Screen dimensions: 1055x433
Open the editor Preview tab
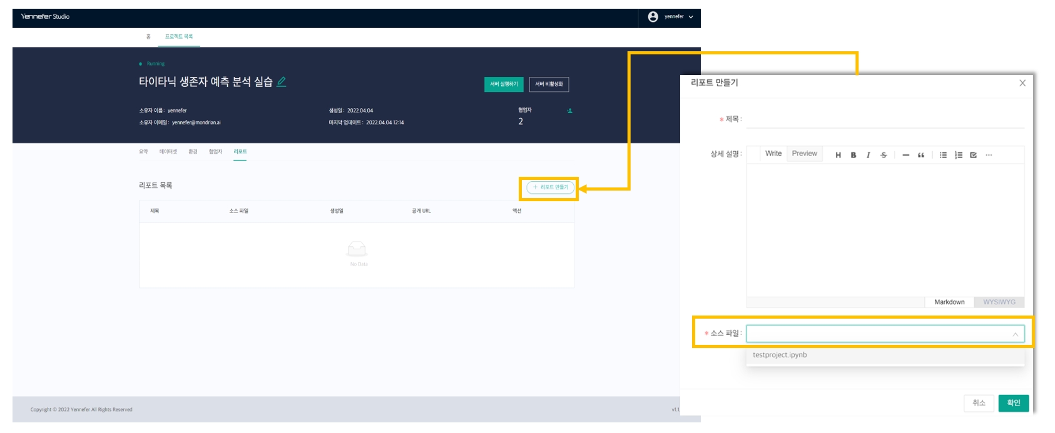point(804,154)
